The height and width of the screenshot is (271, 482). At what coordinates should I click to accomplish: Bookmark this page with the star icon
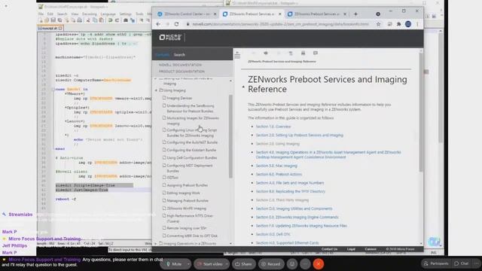pos(378,24)
